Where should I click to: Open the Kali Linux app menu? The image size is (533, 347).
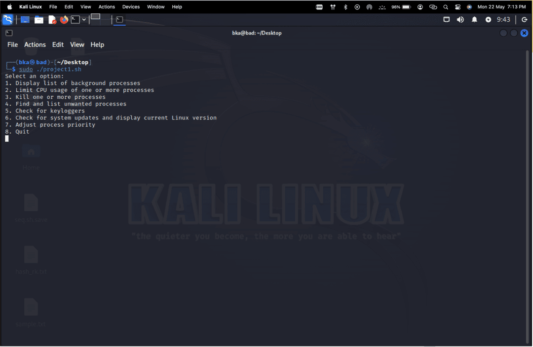(31, 7)
